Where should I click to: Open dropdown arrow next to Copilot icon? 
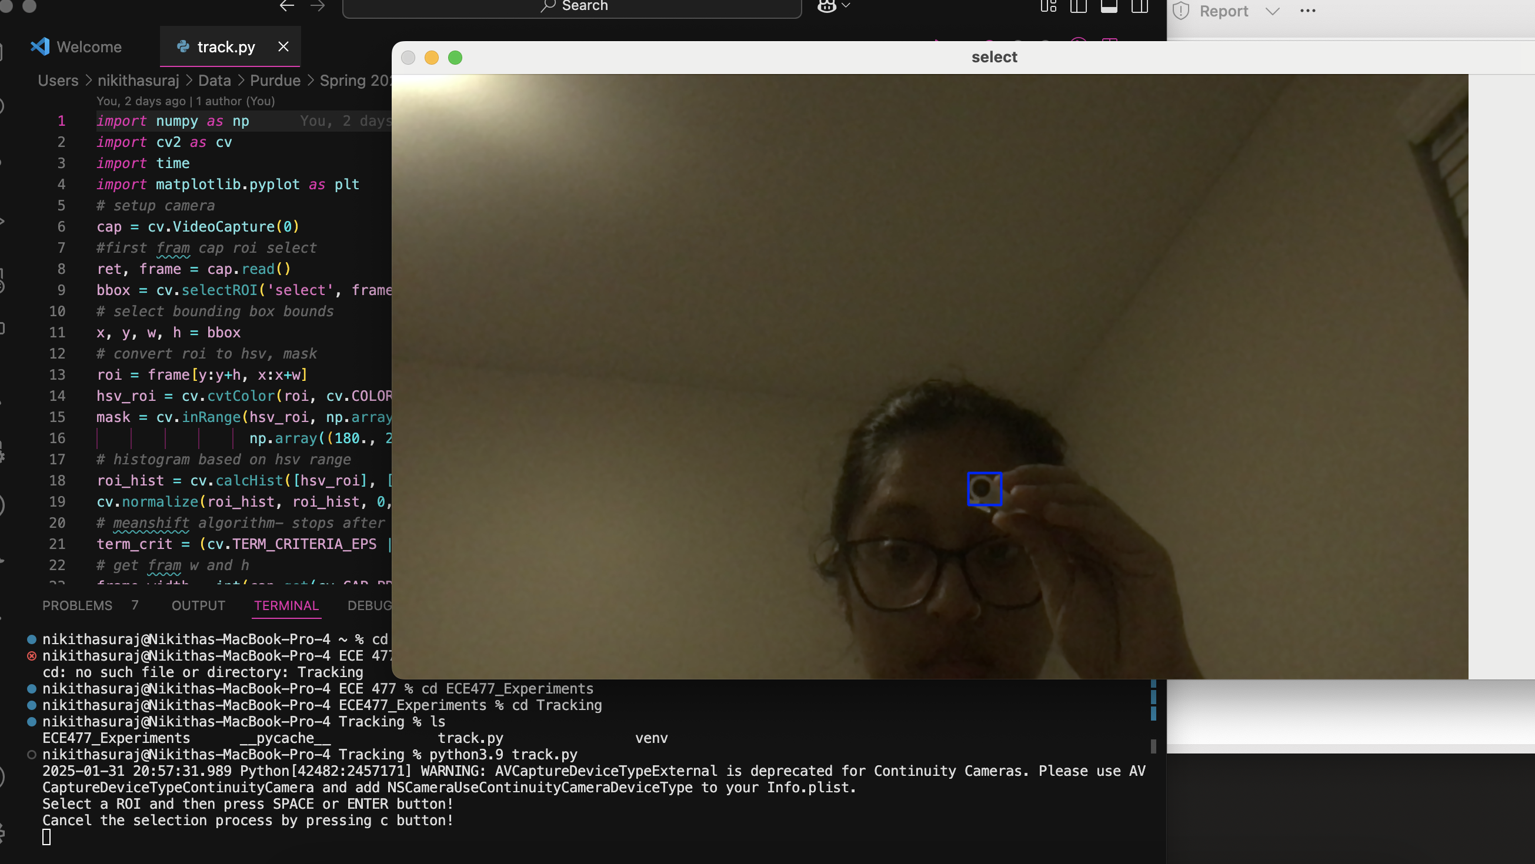(846, 6)
